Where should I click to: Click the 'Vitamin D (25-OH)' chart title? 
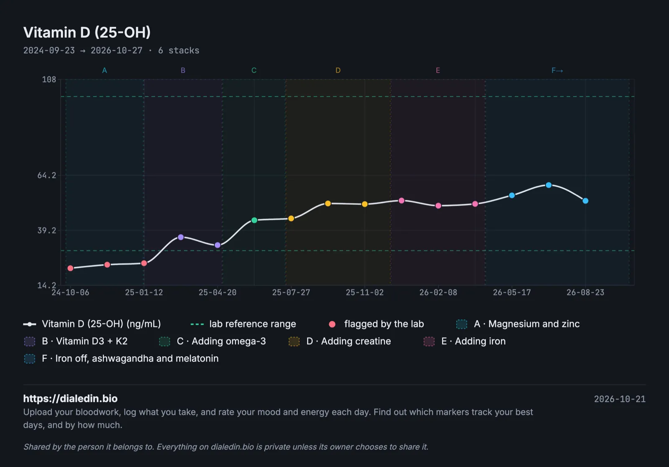[x=87, y=32]
